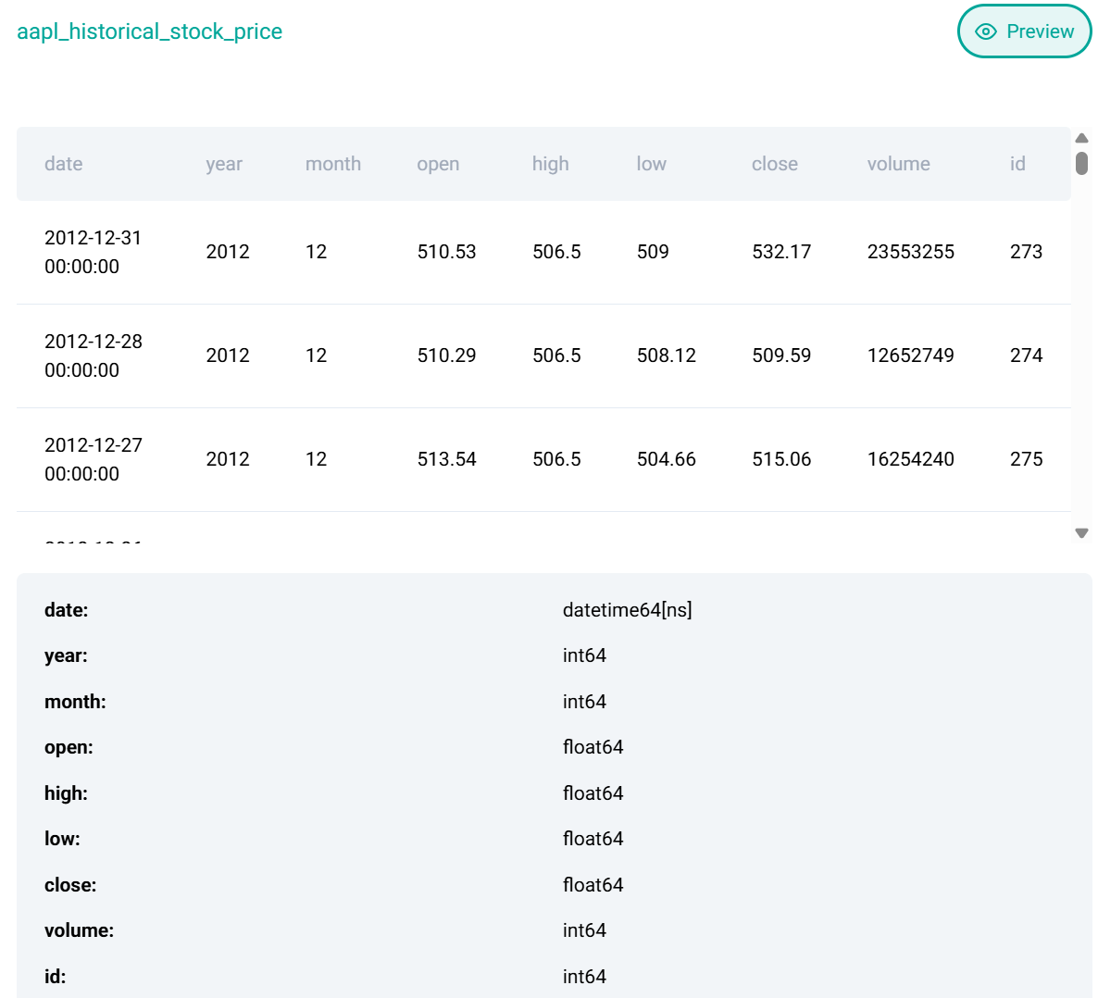Image resolution: width=1098 pixels, height=998 pixels.
Task: Click open value 513.54
Action: click(447, 459)
